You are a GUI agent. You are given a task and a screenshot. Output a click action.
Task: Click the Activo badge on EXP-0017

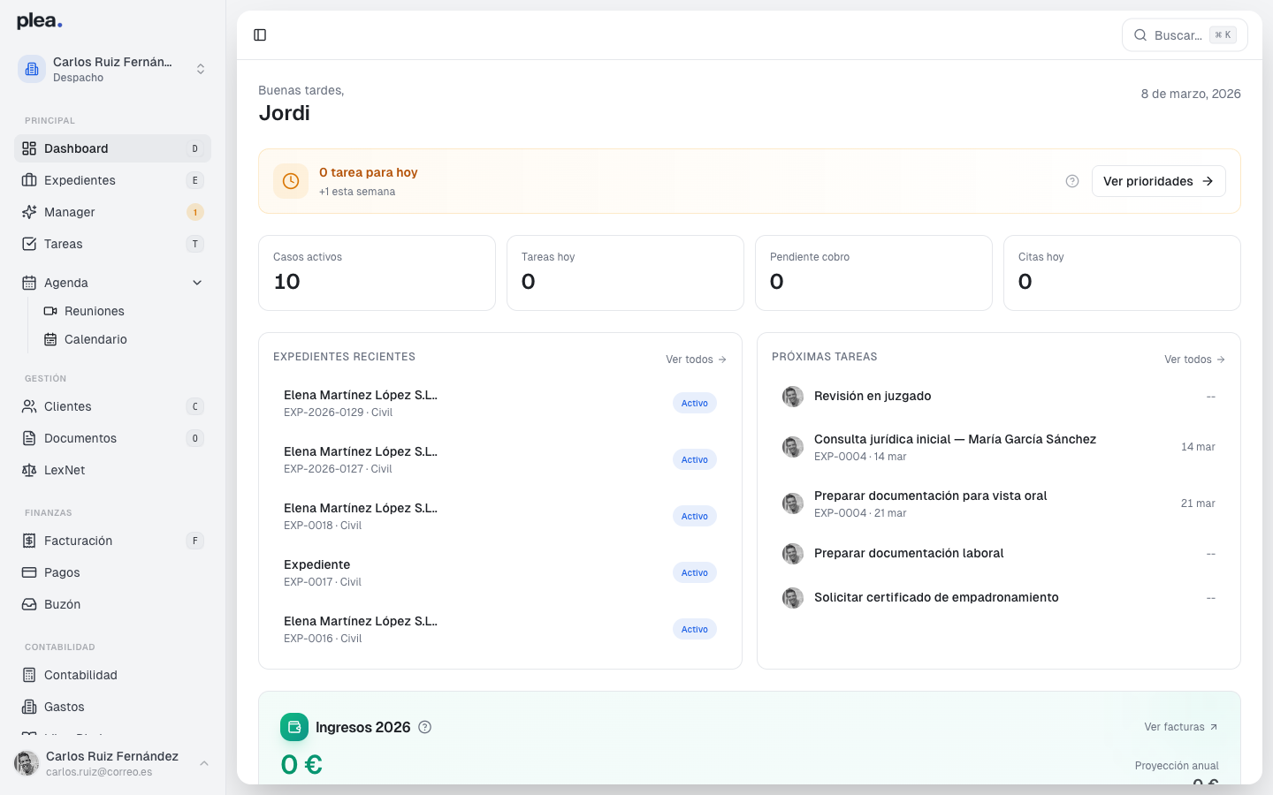tap(695, 572)
